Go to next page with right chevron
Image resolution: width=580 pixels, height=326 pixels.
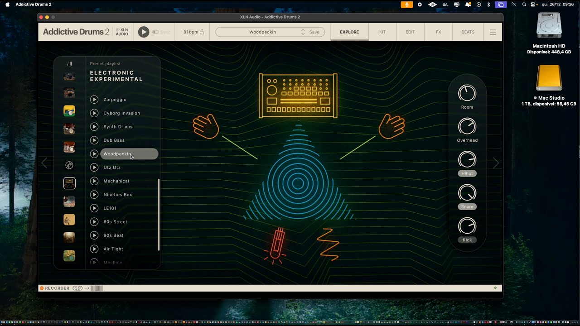click(496, 163)
